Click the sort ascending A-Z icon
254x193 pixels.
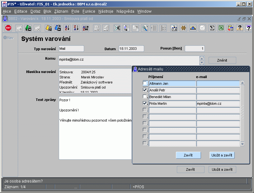pos(67,28)
